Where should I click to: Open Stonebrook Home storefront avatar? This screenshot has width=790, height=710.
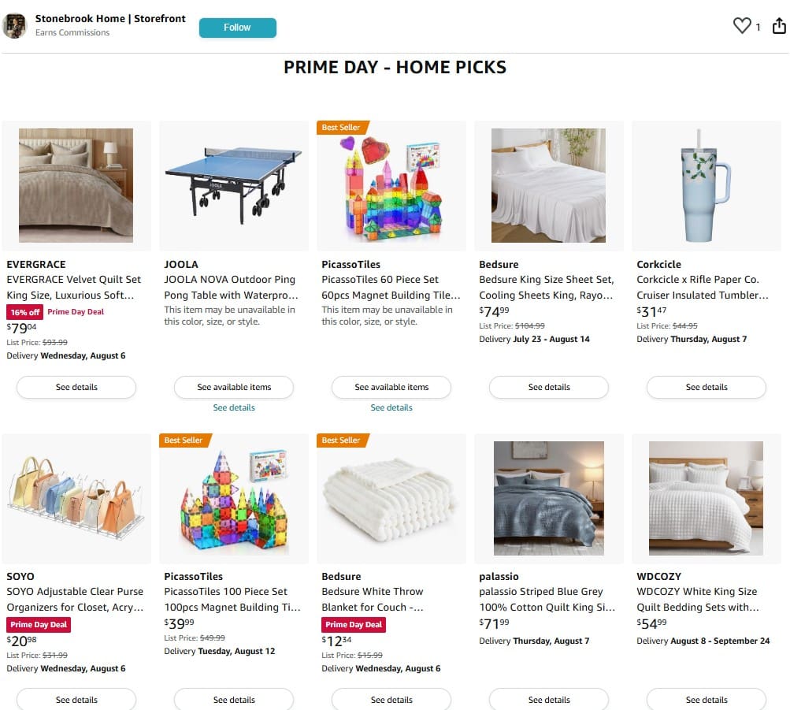15,26
